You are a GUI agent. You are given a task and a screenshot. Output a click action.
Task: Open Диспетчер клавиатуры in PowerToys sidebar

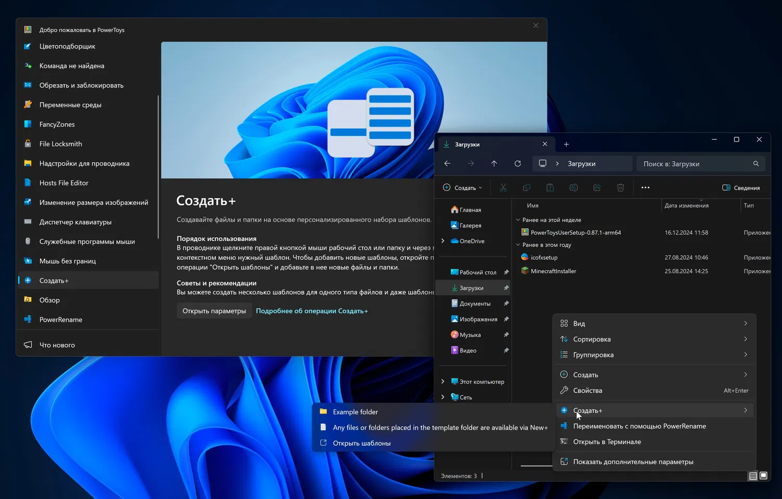point(88,222)
